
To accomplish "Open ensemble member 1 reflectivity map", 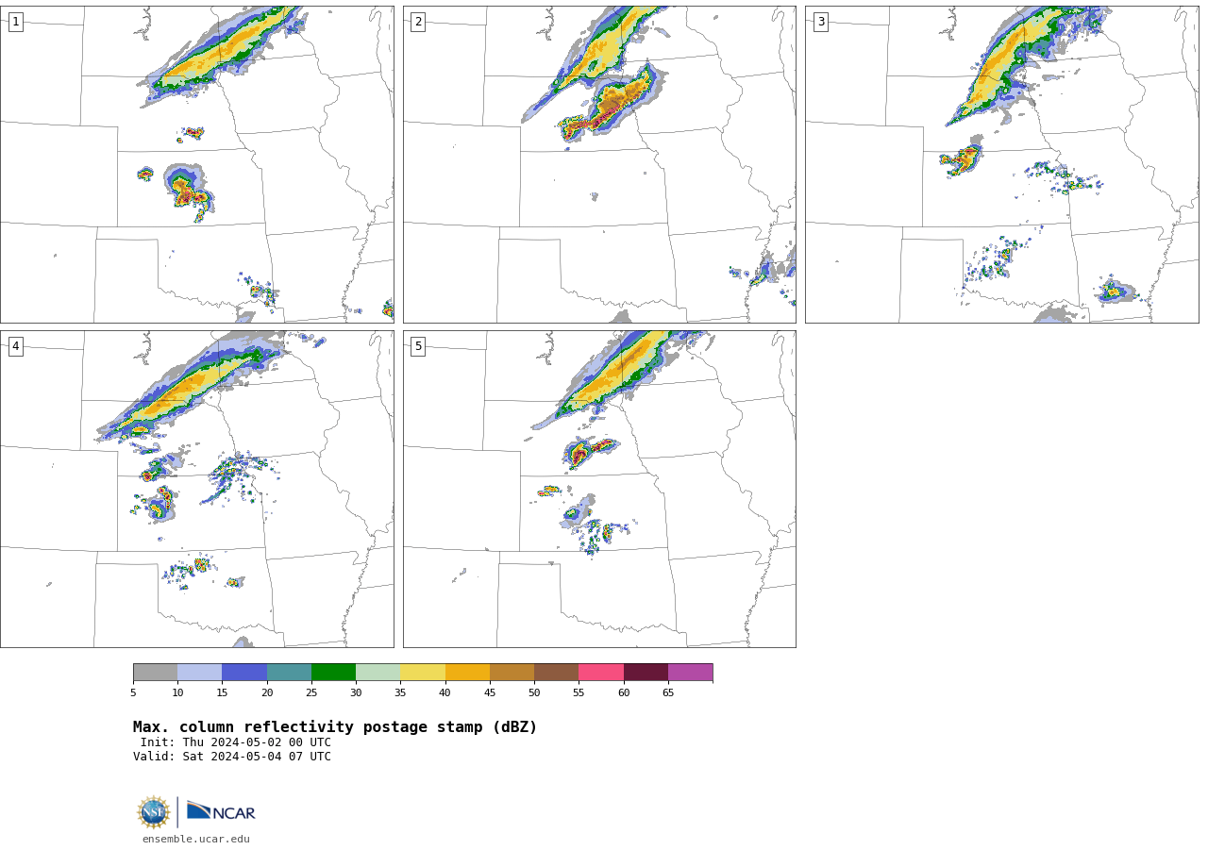I will (x=197, y=164).
